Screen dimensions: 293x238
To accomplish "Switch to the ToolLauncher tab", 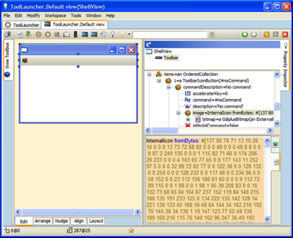I will click(22, 25).
